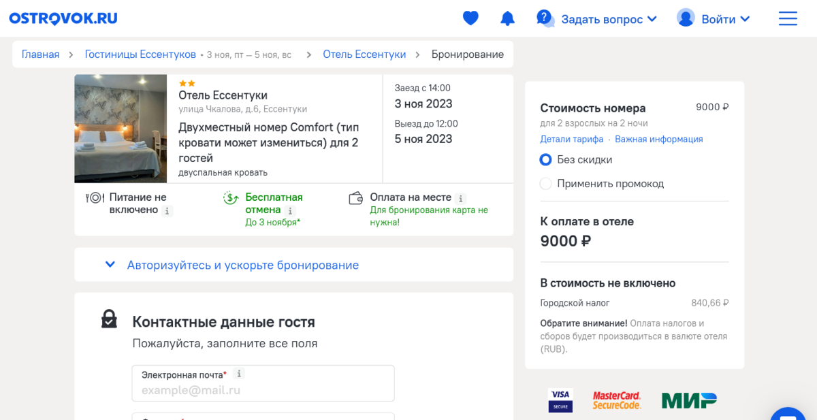Open 'Отель Ессентуки' breadcrumb
The height and width of the screenshot is (420, 817).
click(364, 54)
